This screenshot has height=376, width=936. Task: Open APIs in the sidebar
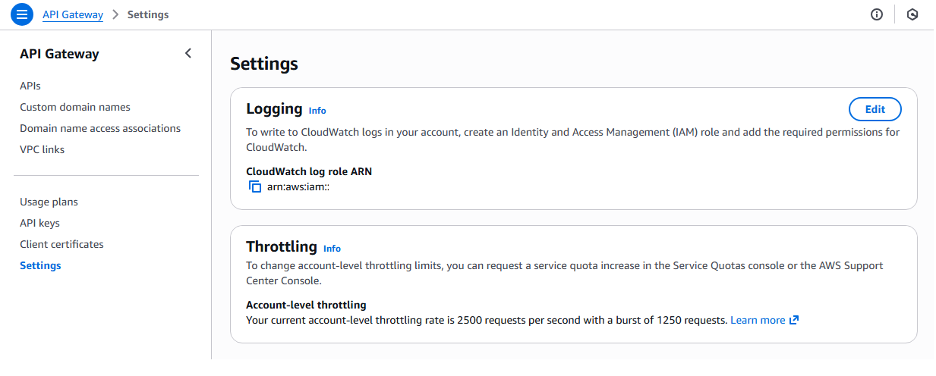point(30,86)
